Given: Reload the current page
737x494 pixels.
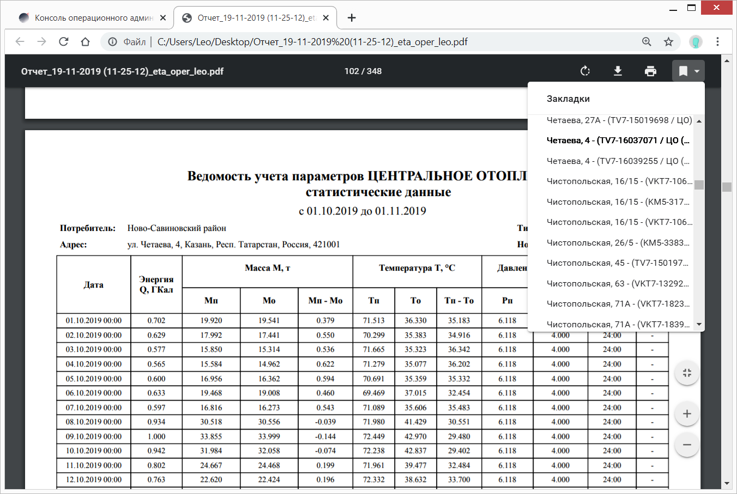Looking at the screenshot, I should [64, 42].
